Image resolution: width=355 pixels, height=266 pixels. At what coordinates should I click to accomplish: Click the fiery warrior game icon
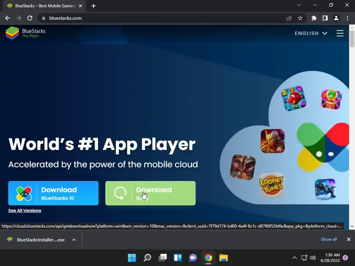click(272, 141)
